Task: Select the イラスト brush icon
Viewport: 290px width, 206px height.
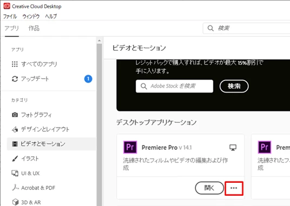Action: point(15,158)
